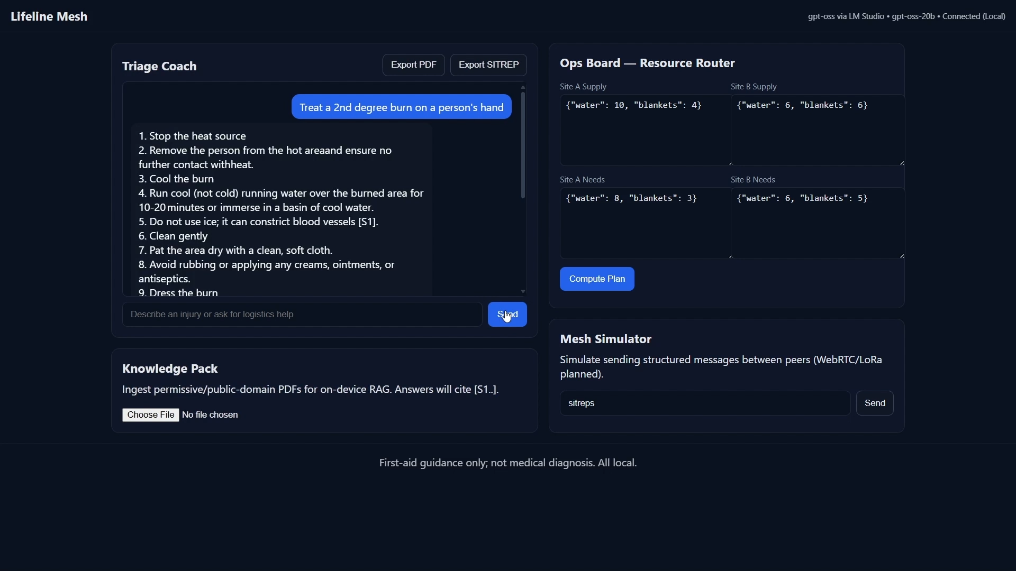Screen dimensions: 1016x571
Task: Open the Choose File picker
Action: pos(150,415)
